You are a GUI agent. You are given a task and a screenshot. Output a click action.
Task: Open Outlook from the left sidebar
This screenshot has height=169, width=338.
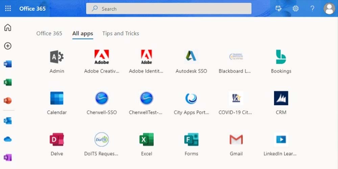[x=8, y=121]
